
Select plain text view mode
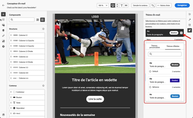tap(122, 5)
